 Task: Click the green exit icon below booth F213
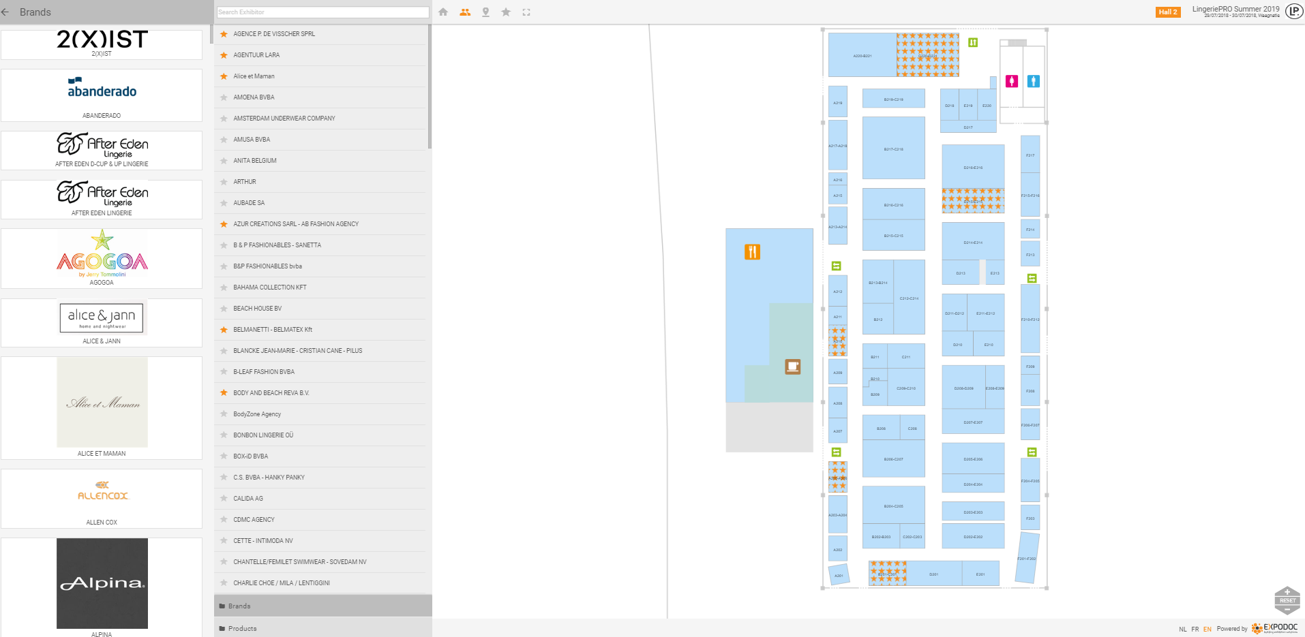pos(1032,278)
